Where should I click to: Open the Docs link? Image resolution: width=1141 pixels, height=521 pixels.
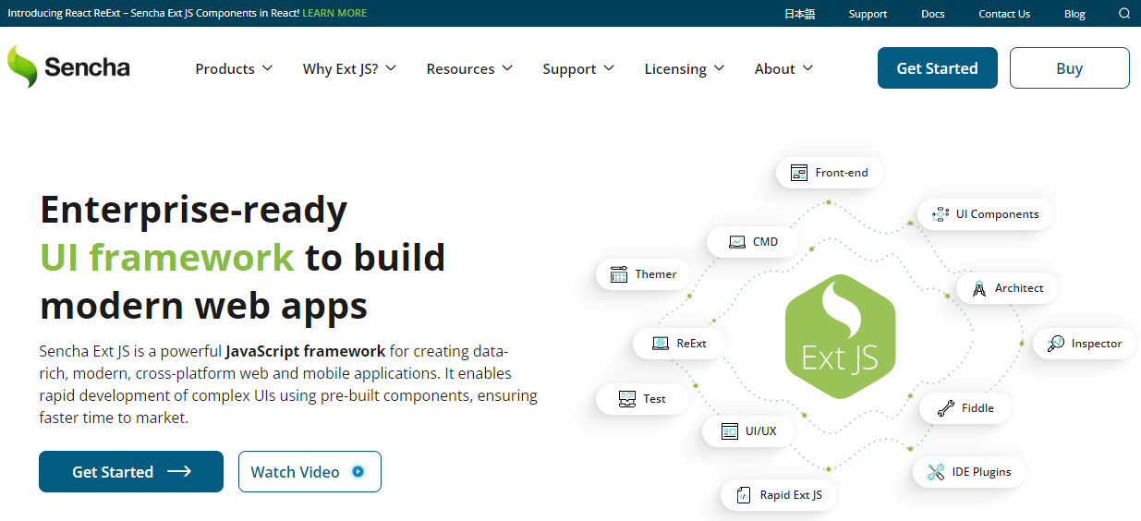coord(933,14)
